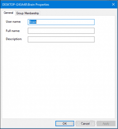This screenshot has height=129, width=118.
Task: Click the blank title bar area left of X
Action: [x=80, y=4]
